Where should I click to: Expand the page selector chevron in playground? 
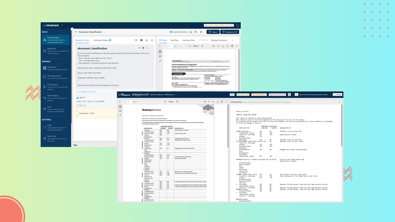pyautogui.click(x=138, y=101)
